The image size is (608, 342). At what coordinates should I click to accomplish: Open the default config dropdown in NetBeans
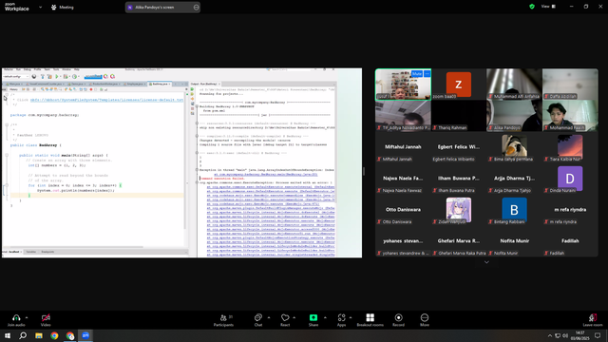15,76
